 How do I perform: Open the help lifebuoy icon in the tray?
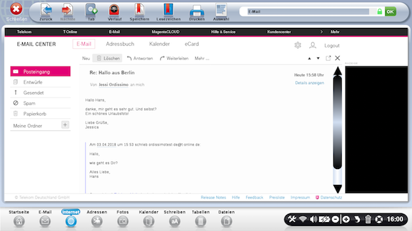pos(379,219)
